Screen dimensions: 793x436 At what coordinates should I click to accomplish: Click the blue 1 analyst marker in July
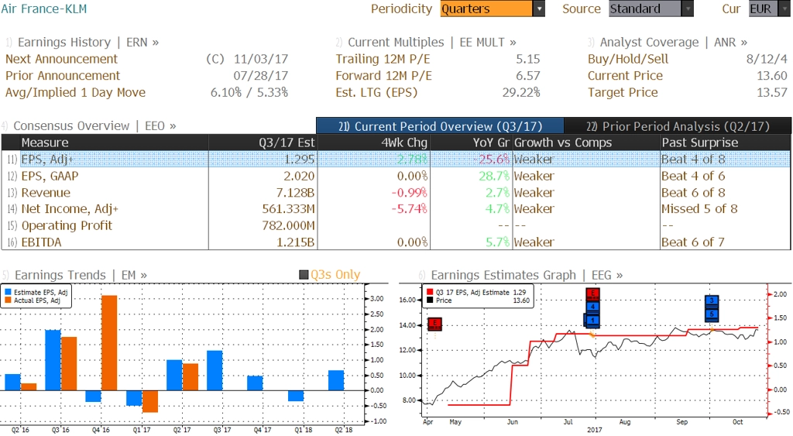click(592, 320)
